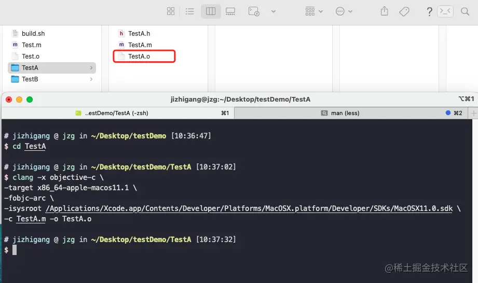The height and width of the screenshot is (283, 478).
Task: Expand the Action menu chevron
Action: coord(350,11)
